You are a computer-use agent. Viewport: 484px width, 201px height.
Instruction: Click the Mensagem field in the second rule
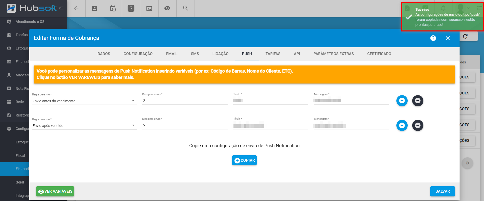(x=351, y=126)
